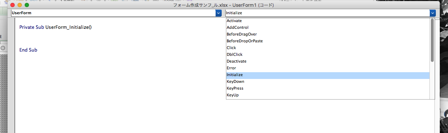Choose KeyUp in the procedure list
448x133 pixels.
(328, 95)
